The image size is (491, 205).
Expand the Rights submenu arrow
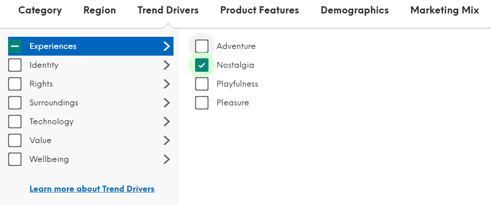click(x=167, y=84)
